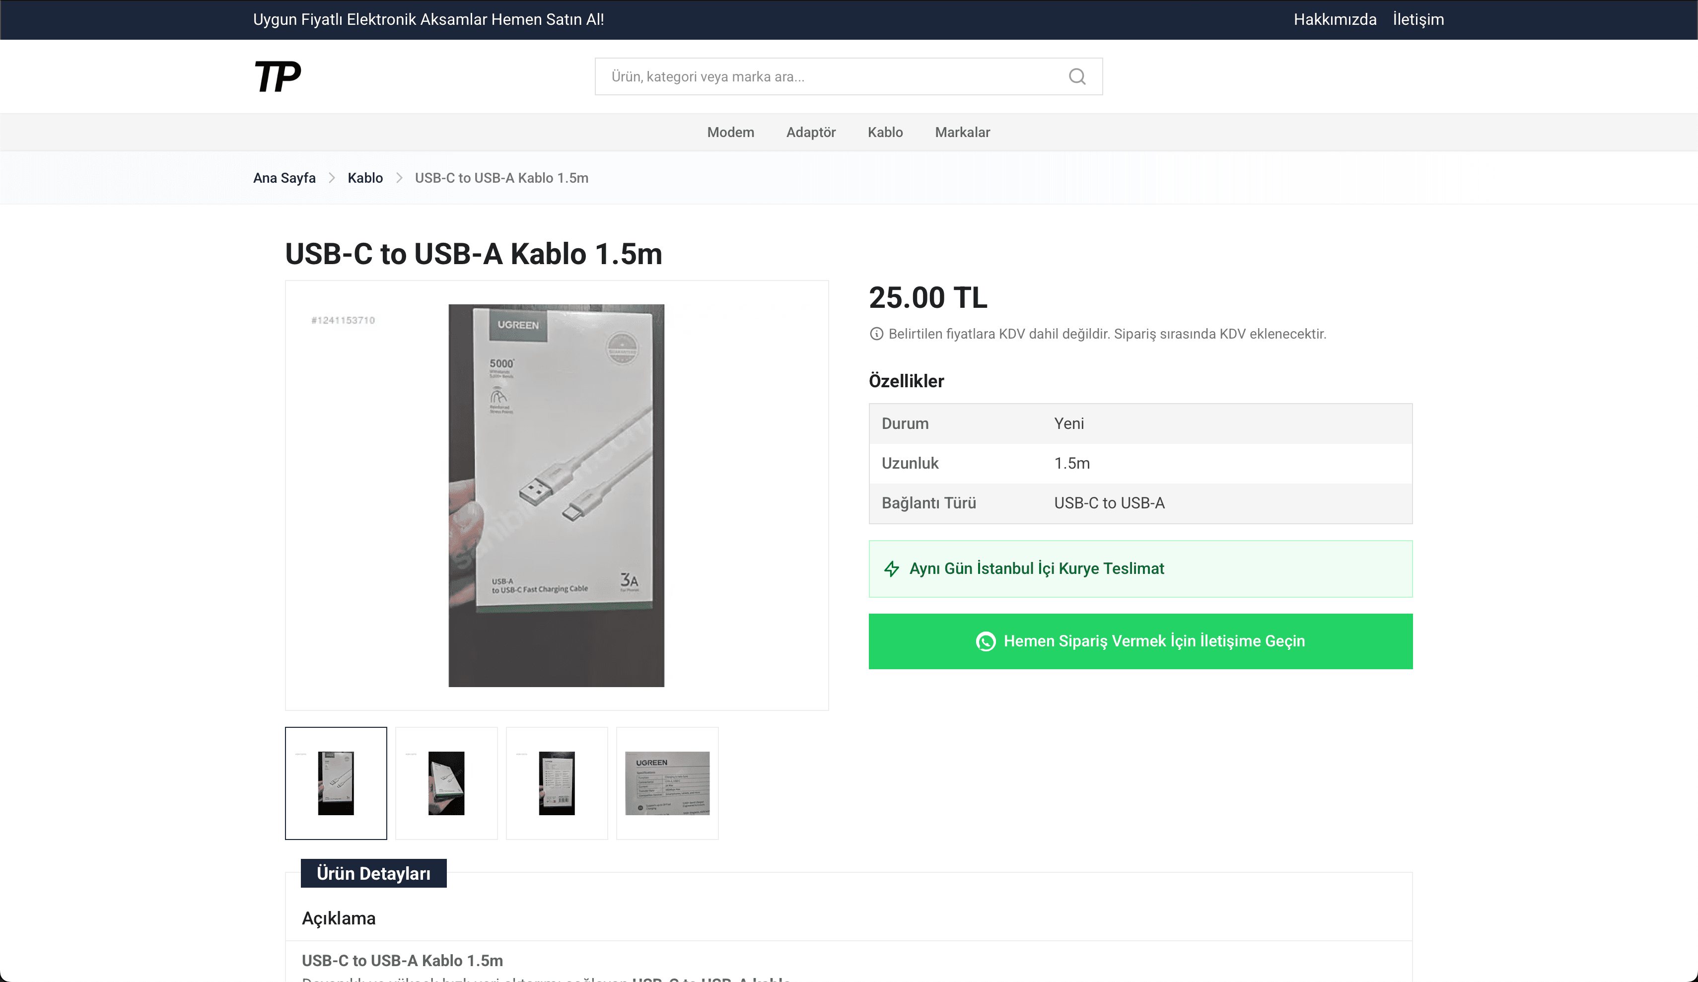Viewport: 1698px width, 982px height.
Task: Focus the product search input field
Action: pos(836,76)
